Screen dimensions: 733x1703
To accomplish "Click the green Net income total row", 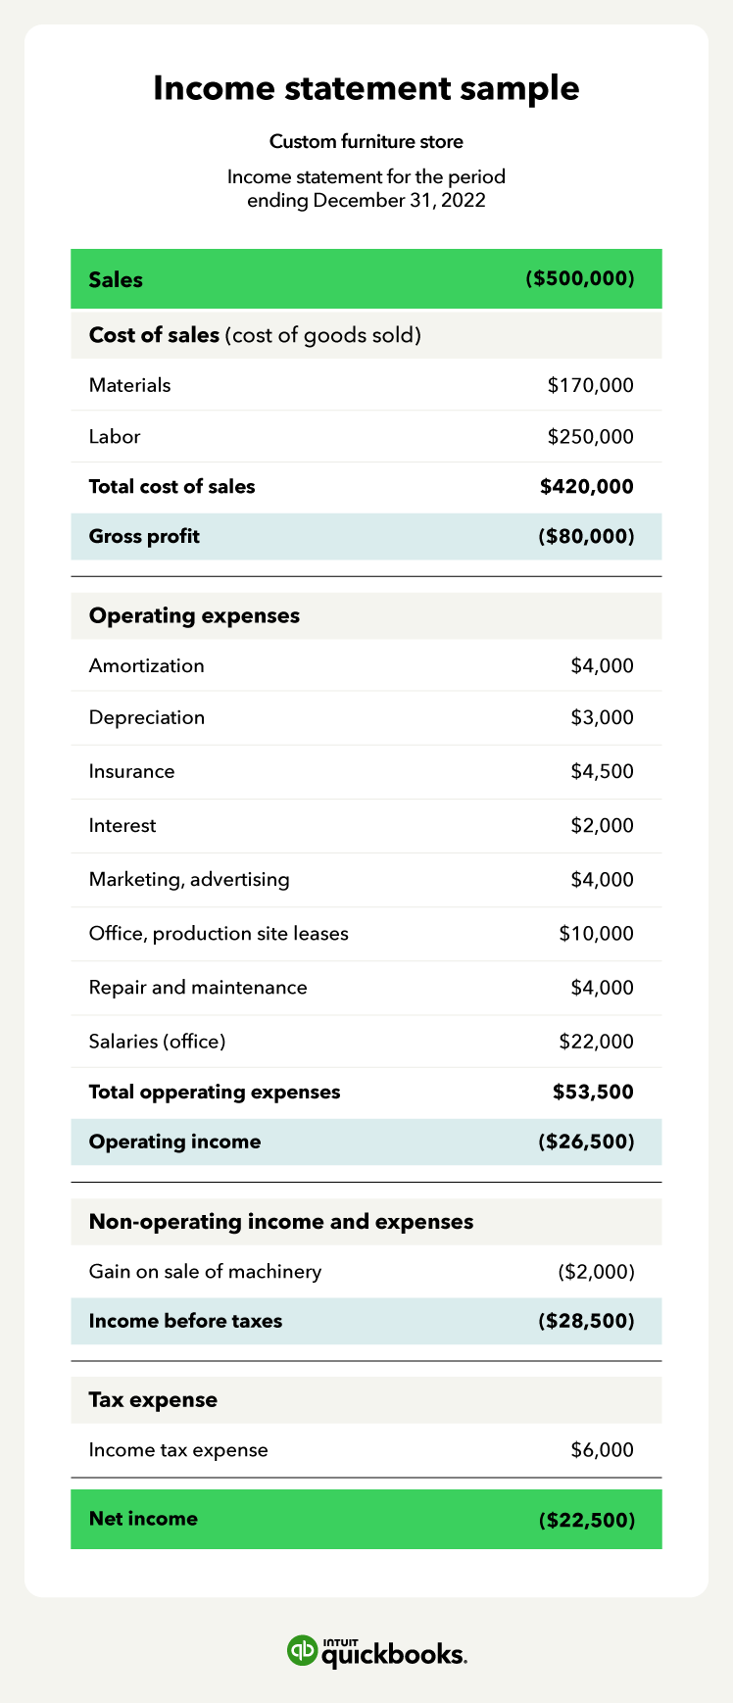I will coord(366,1519).
